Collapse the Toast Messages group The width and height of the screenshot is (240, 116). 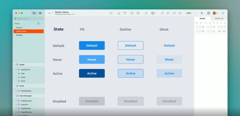pos(15,96)
